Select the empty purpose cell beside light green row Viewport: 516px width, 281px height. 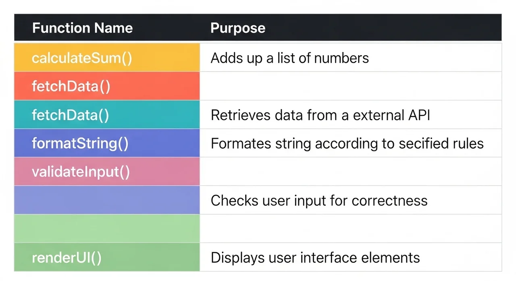tap(350, 229)
